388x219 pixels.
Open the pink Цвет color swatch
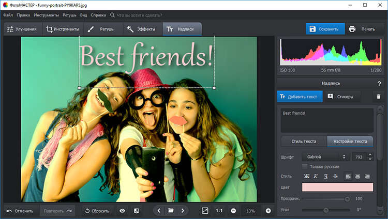[337, 187]
